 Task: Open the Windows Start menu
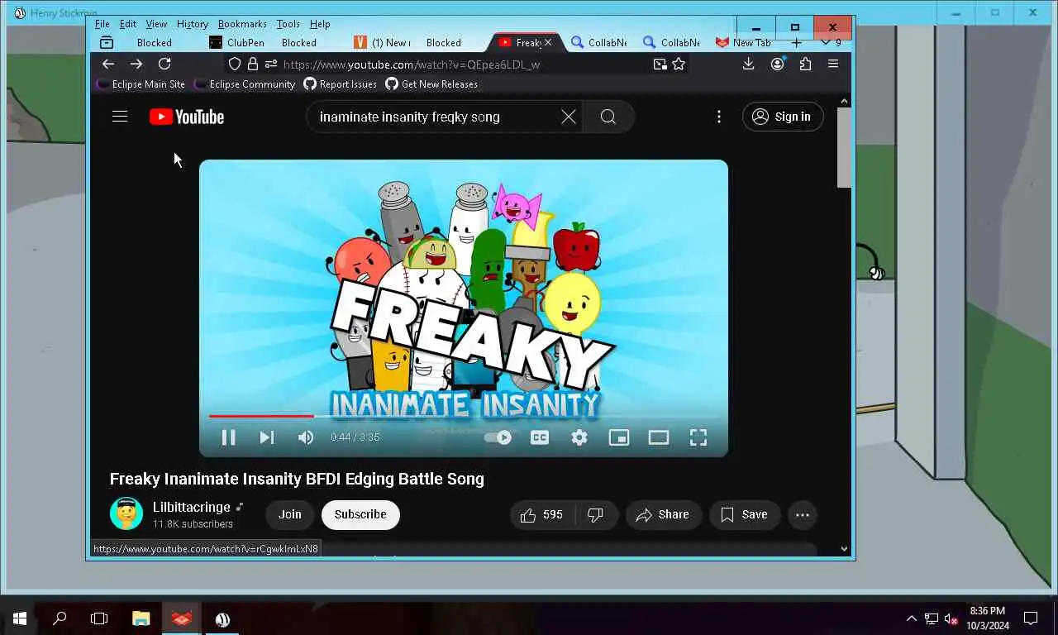(20, 618)
